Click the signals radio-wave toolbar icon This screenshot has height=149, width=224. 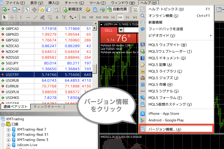coord(102,9)
